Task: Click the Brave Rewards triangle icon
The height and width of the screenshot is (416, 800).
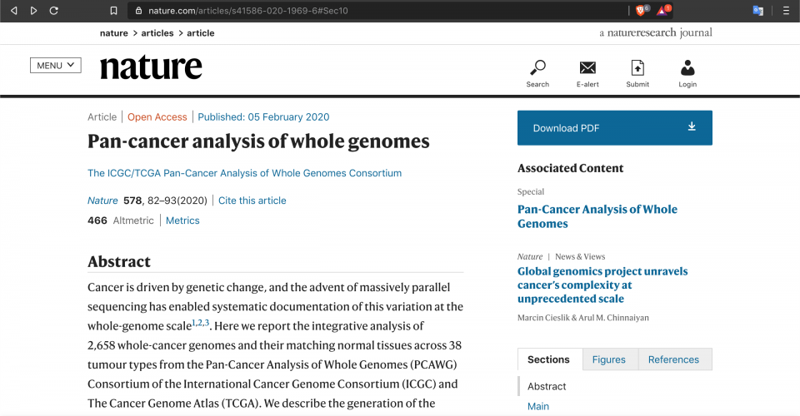Action: coord(662,11)
